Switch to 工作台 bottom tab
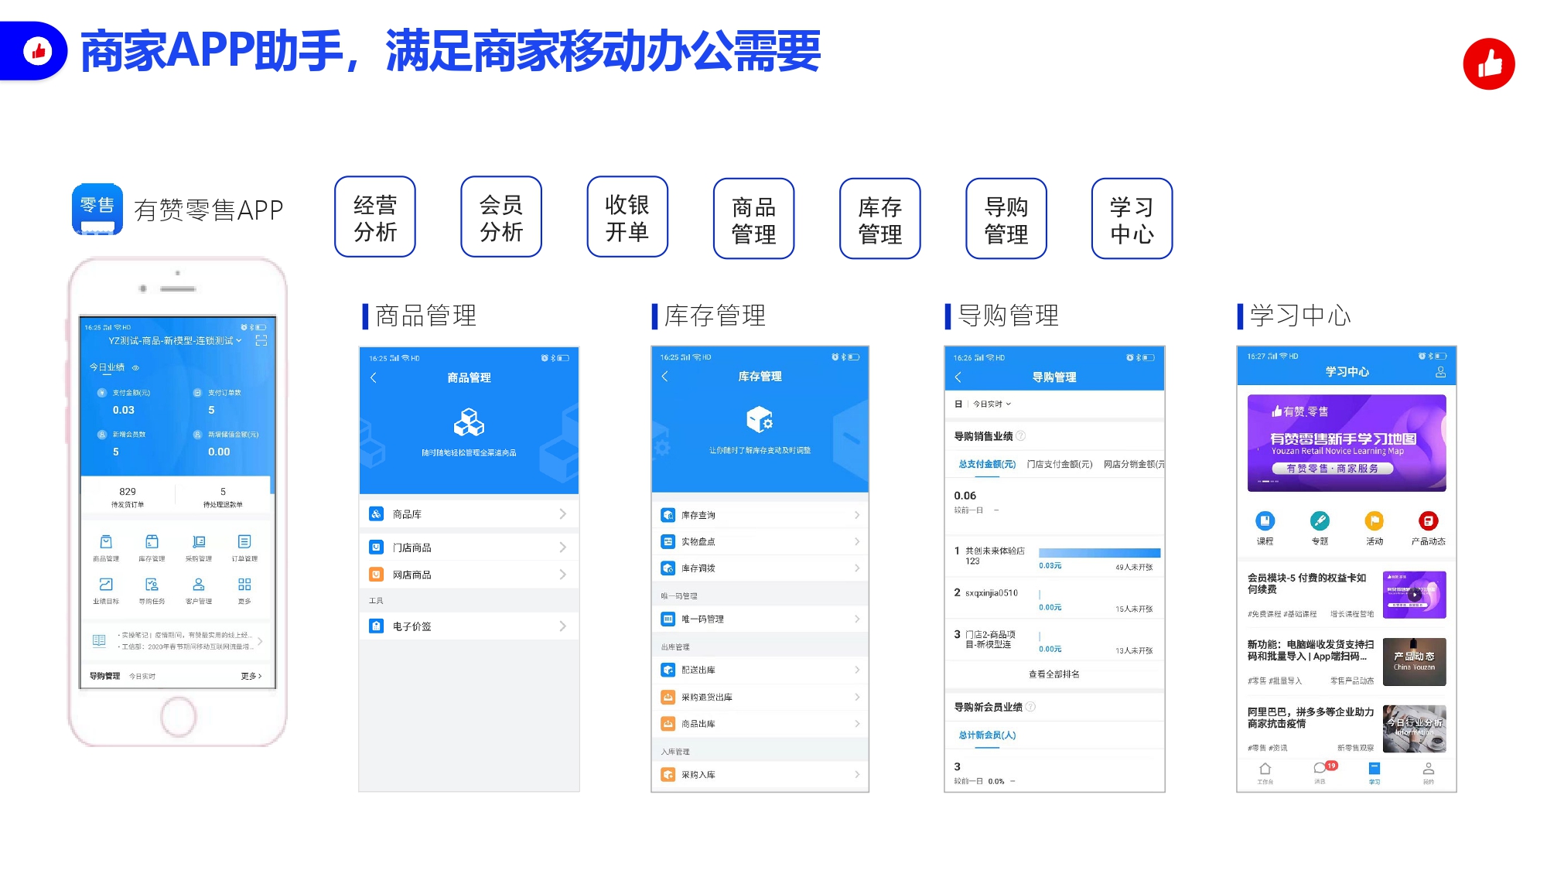The image size is (1547, 870). pos(1265,773)
